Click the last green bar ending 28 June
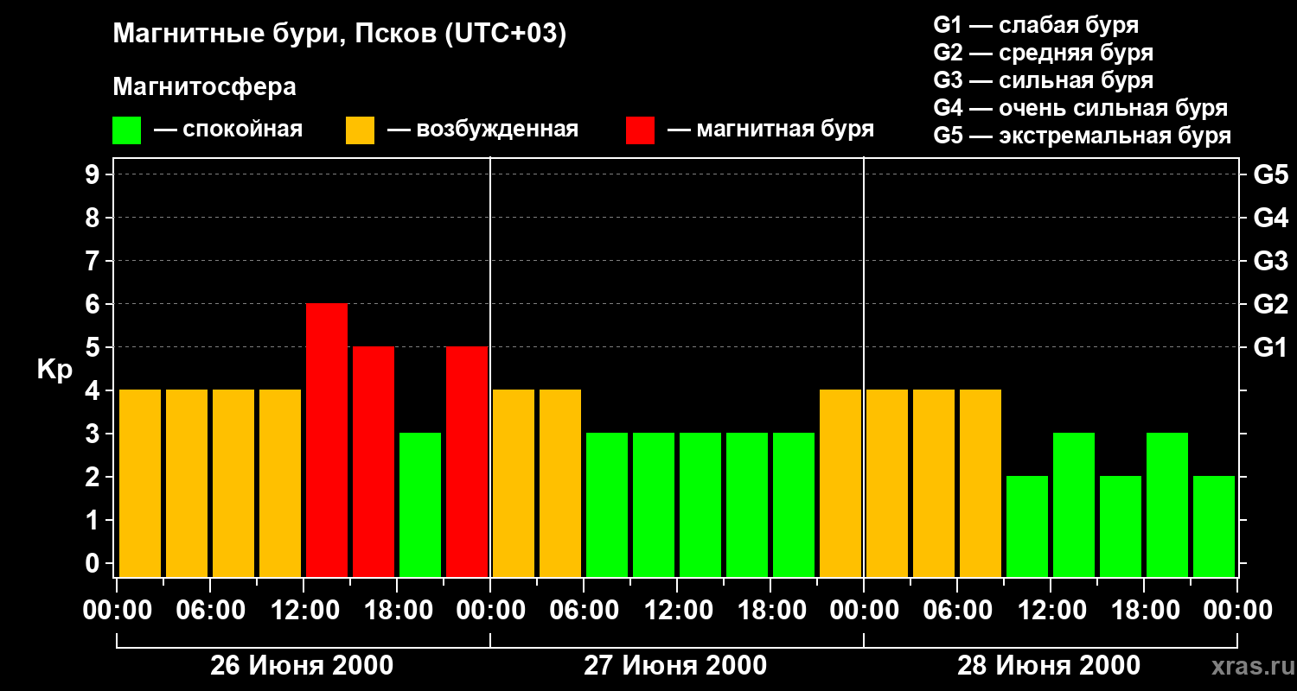1297x691 pixels. [1214, 527]
